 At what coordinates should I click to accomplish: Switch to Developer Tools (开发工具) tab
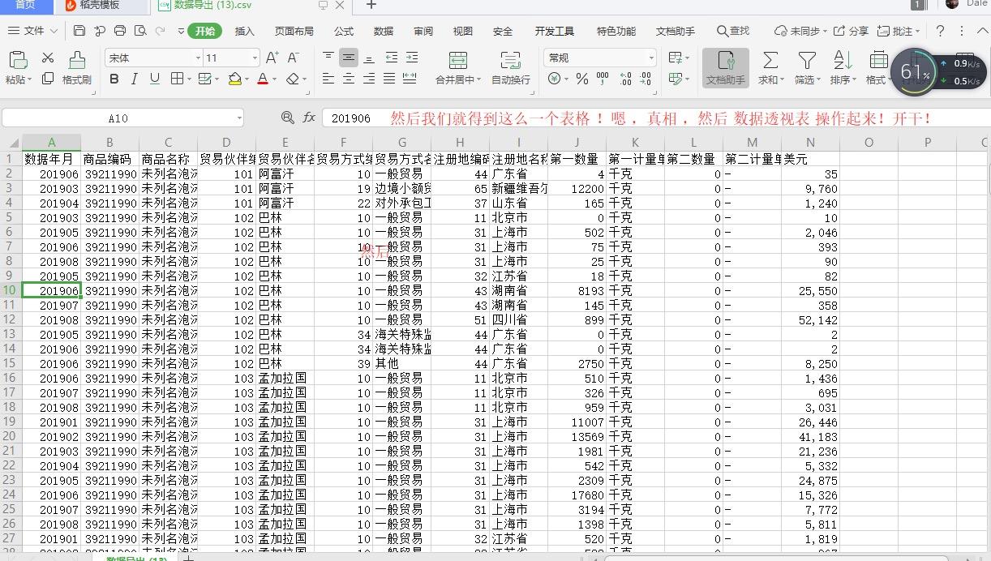pyautogui.click(x=554, y=31)
